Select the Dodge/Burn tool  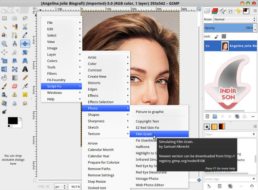pos(4,112)
